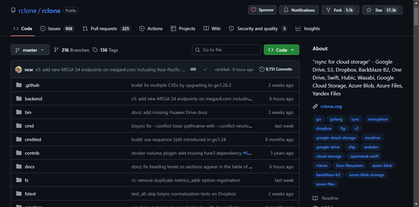Open the ncw avatar in commit bar

click(x=19, y=70)
